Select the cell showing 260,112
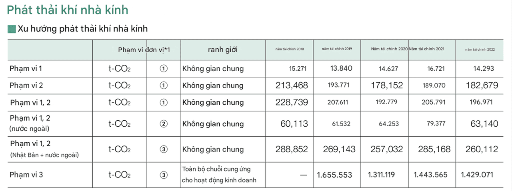 (482, 149)
